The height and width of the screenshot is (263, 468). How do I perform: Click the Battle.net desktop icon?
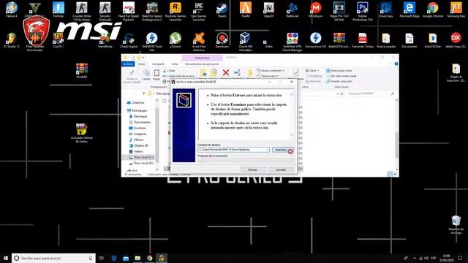(x=292, y=9)
